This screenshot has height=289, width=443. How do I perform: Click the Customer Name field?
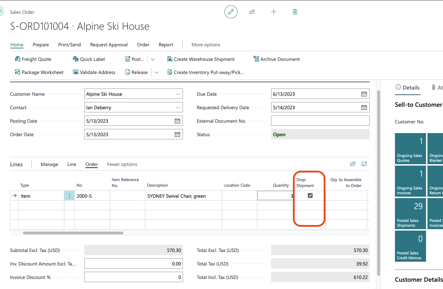pos(133,94)
